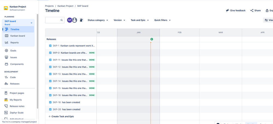273x124 pixels.
Task: Click the Export icon button
Action: click(x=267, y=11)
